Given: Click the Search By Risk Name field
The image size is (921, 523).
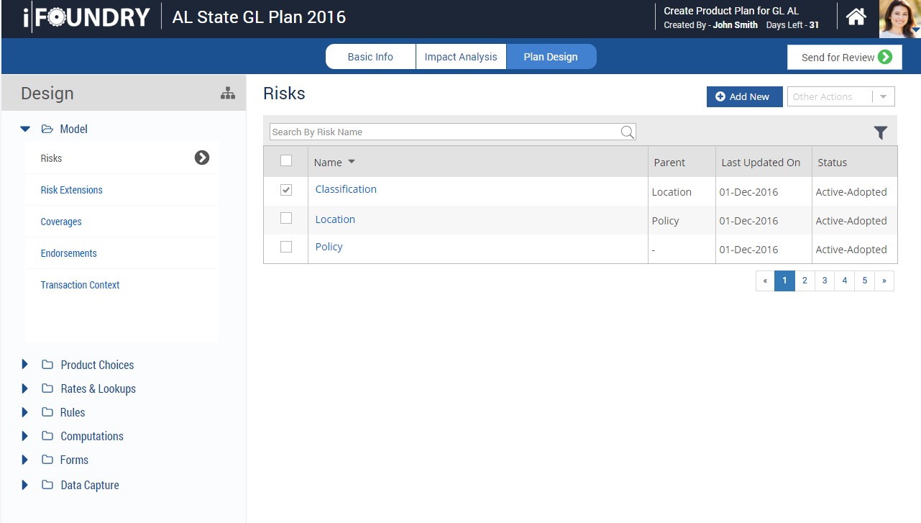Looking at the screenshot, I should pos(444,132).
